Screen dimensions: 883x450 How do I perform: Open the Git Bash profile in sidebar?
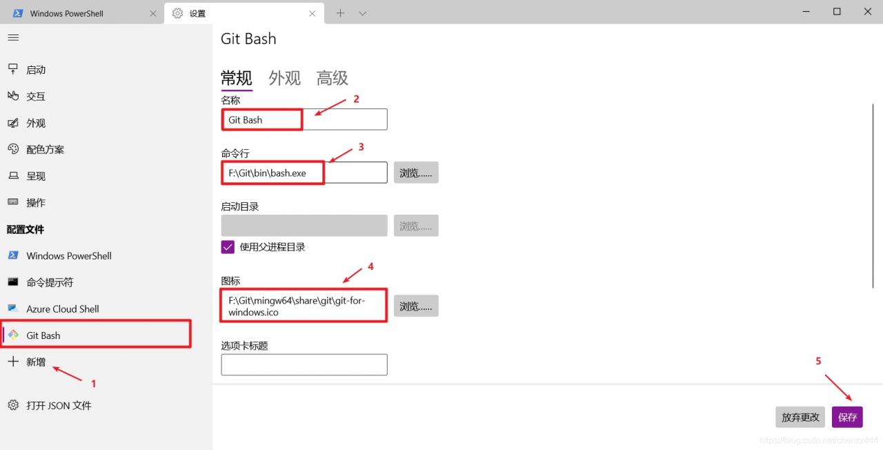[x=43, y=335]
